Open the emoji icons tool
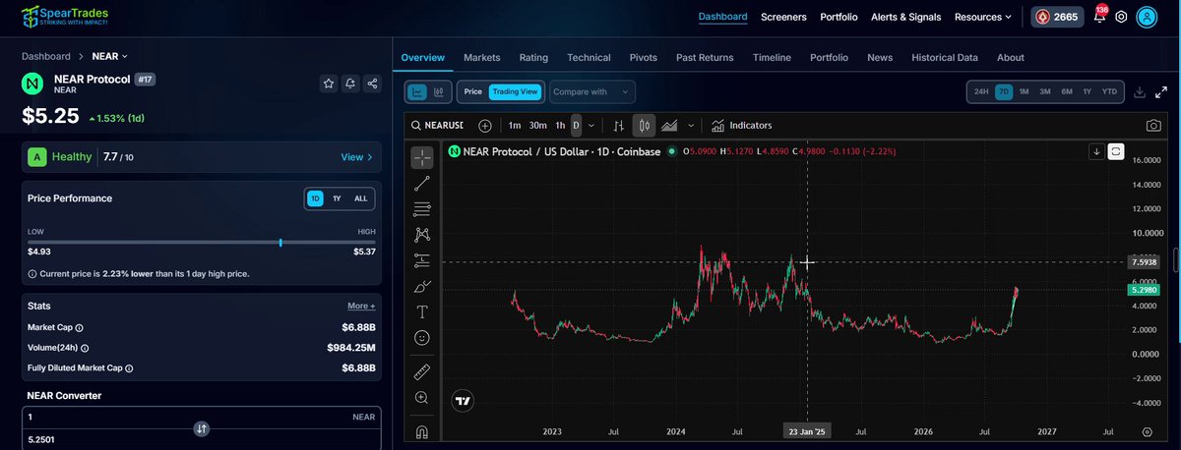The width and height of the screenshot is (1181, 450). (x=422, y=338)
